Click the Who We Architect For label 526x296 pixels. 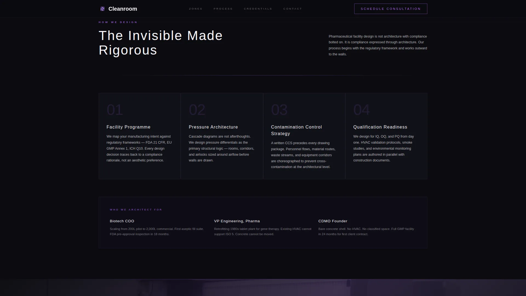click(136, 210)
